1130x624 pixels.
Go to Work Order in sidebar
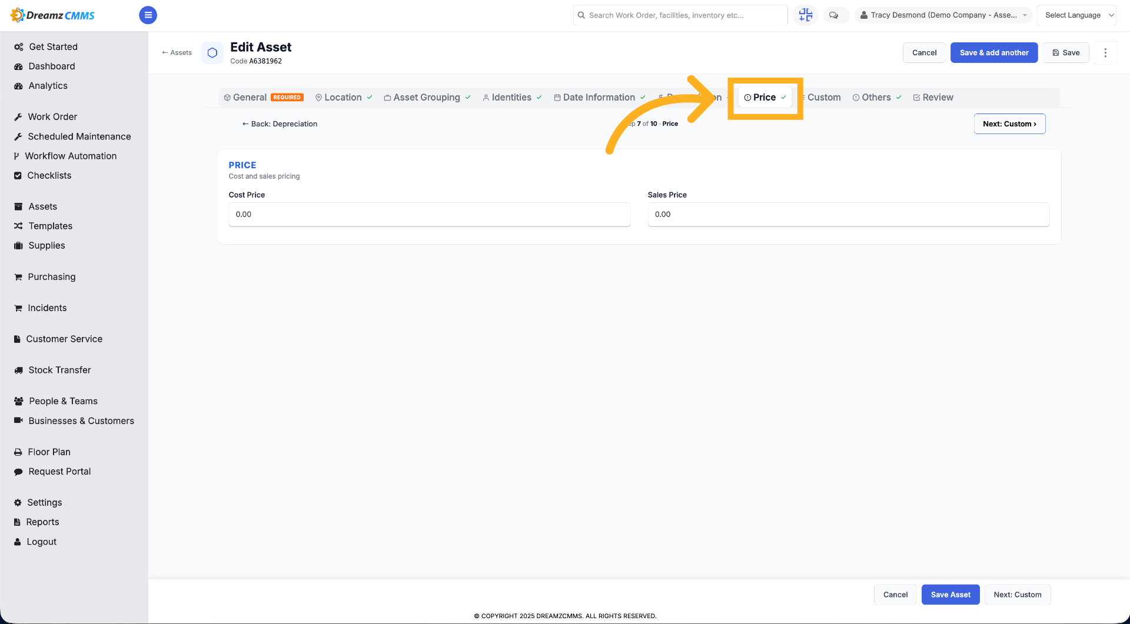click(x=52, y=117)
